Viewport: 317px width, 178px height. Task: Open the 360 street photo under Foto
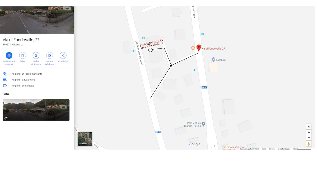36,110
